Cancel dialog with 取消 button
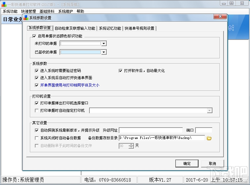 pyautogui.click(x=212, y=164)
